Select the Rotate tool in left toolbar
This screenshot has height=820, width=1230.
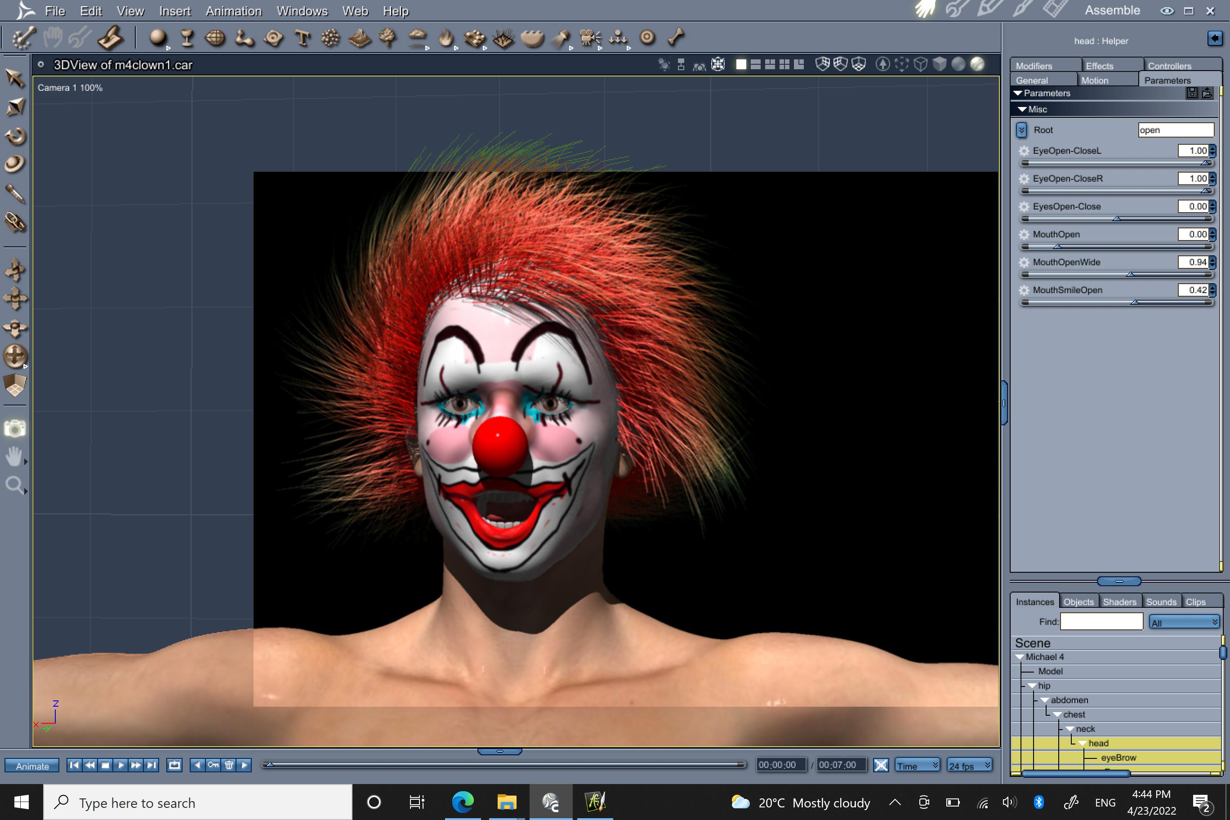pyautogui.click(x=15, y=136)
